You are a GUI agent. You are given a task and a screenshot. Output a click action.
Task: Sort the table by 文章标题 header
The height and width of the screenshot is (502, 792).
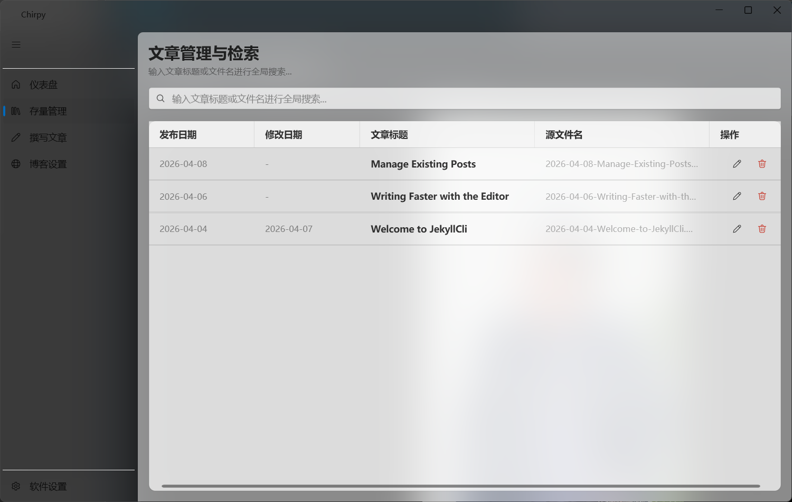(x=389, y=134)
